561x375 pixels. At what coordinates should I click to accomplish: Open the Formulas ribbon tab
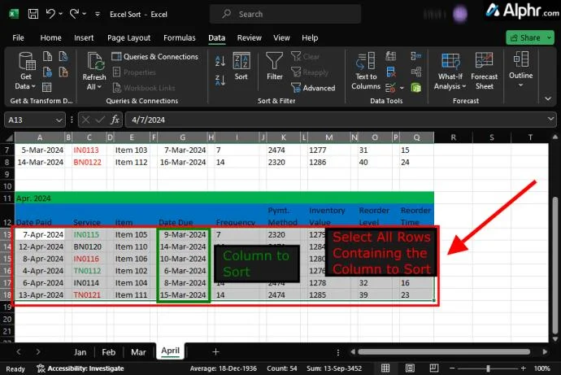click(x=179, y=37)
